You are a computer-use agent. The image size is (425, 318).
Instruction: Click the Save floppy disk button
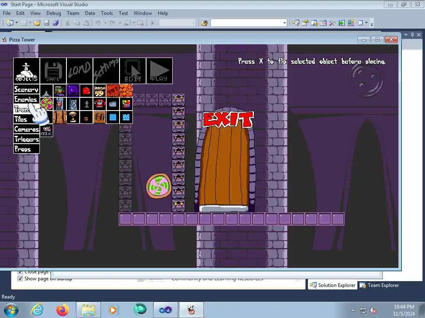click(x=53, y=70)
